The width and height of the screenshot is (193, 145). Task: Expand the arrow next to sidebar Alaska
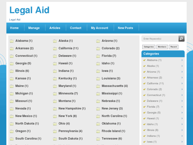(182, 66)
